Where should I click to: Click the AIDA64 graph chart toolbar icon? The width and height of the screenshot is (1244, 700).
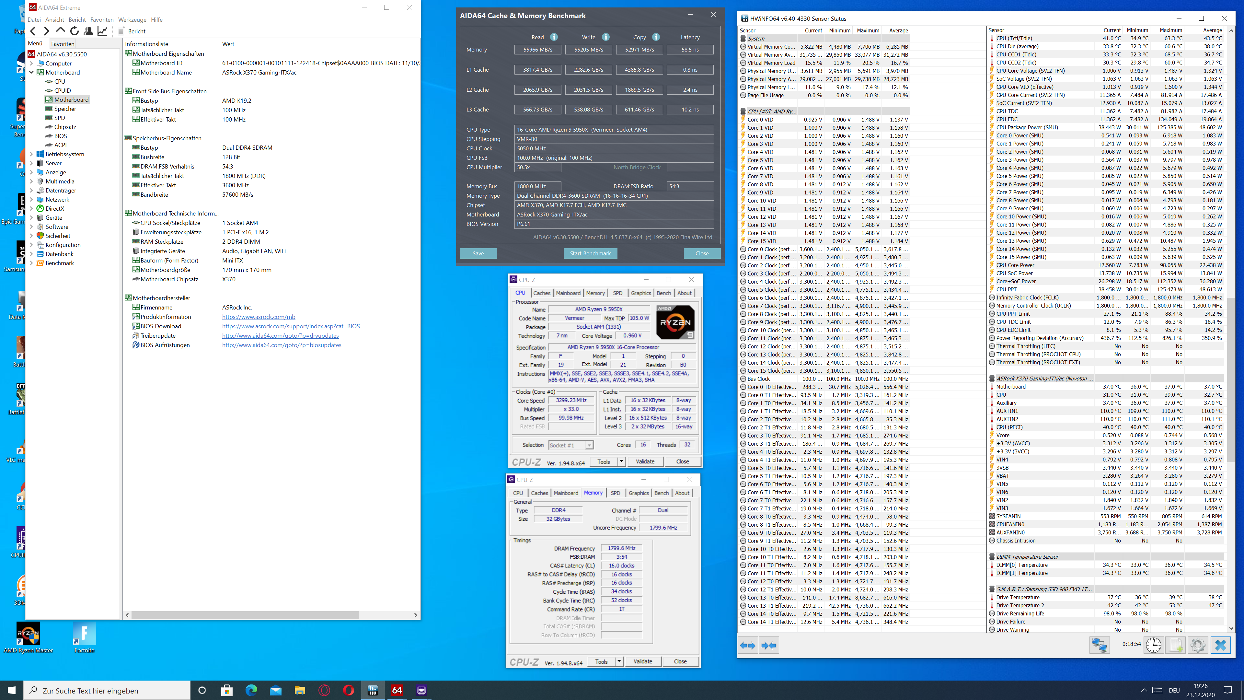102,31
